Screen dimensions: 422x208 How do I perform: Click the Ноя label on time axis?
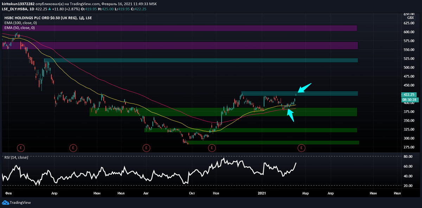(216, 193)
